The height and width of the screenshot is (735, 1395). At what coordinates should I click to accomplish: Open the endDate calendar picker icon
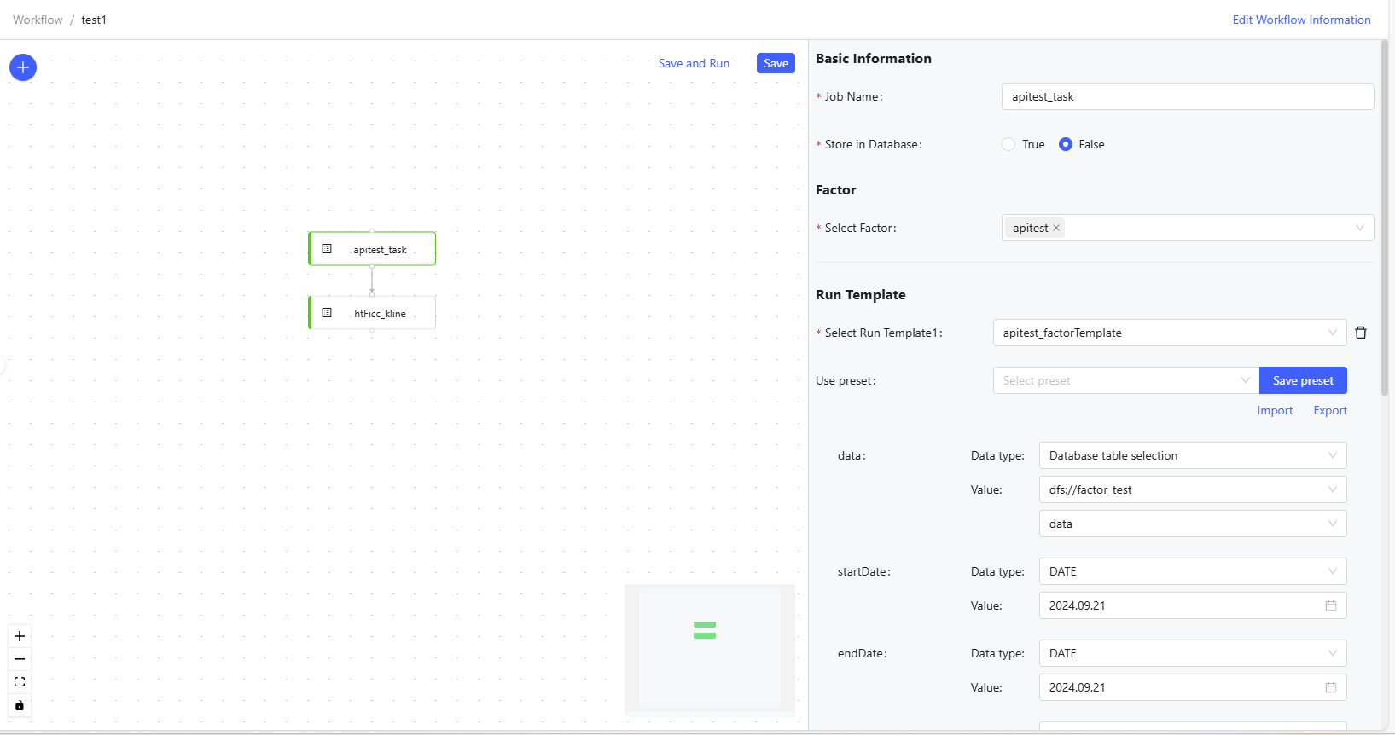coord(1330,687)
